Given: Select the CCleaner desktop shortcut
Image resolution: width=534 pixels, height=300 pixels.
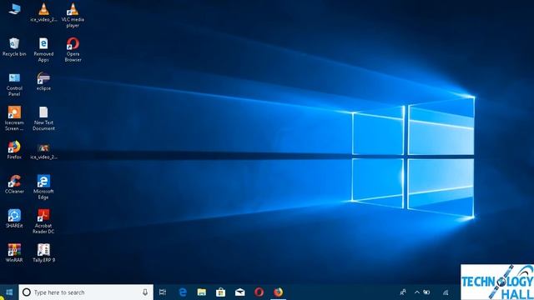Looking at the screenshot, I should (x=14, y=184).
